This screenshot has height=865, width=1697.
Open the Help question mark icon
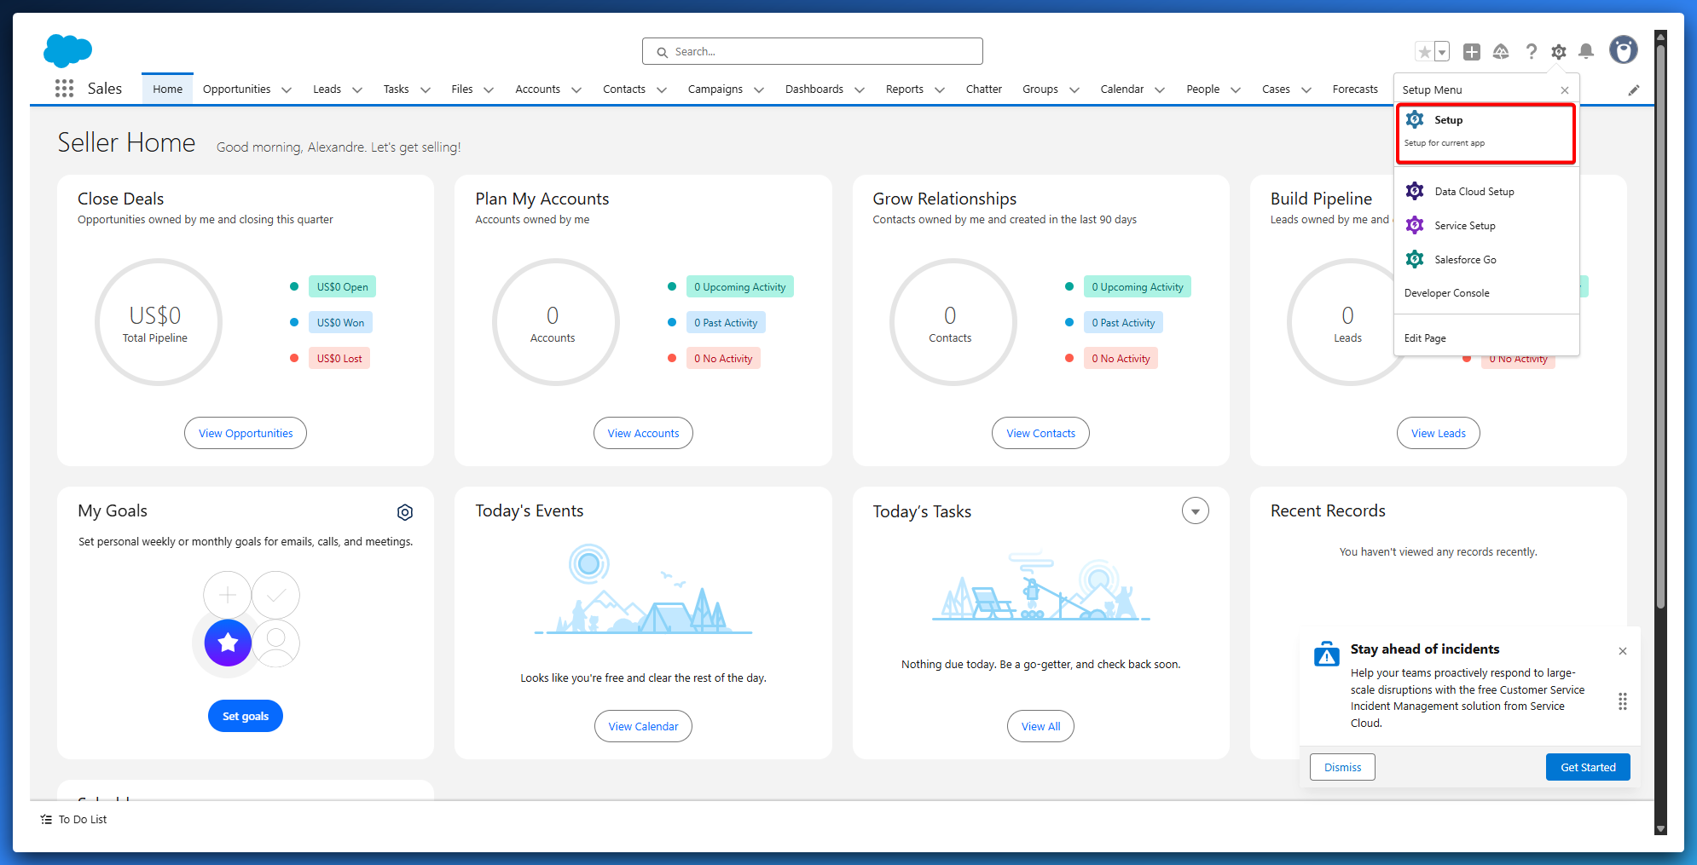(1532, 52)
